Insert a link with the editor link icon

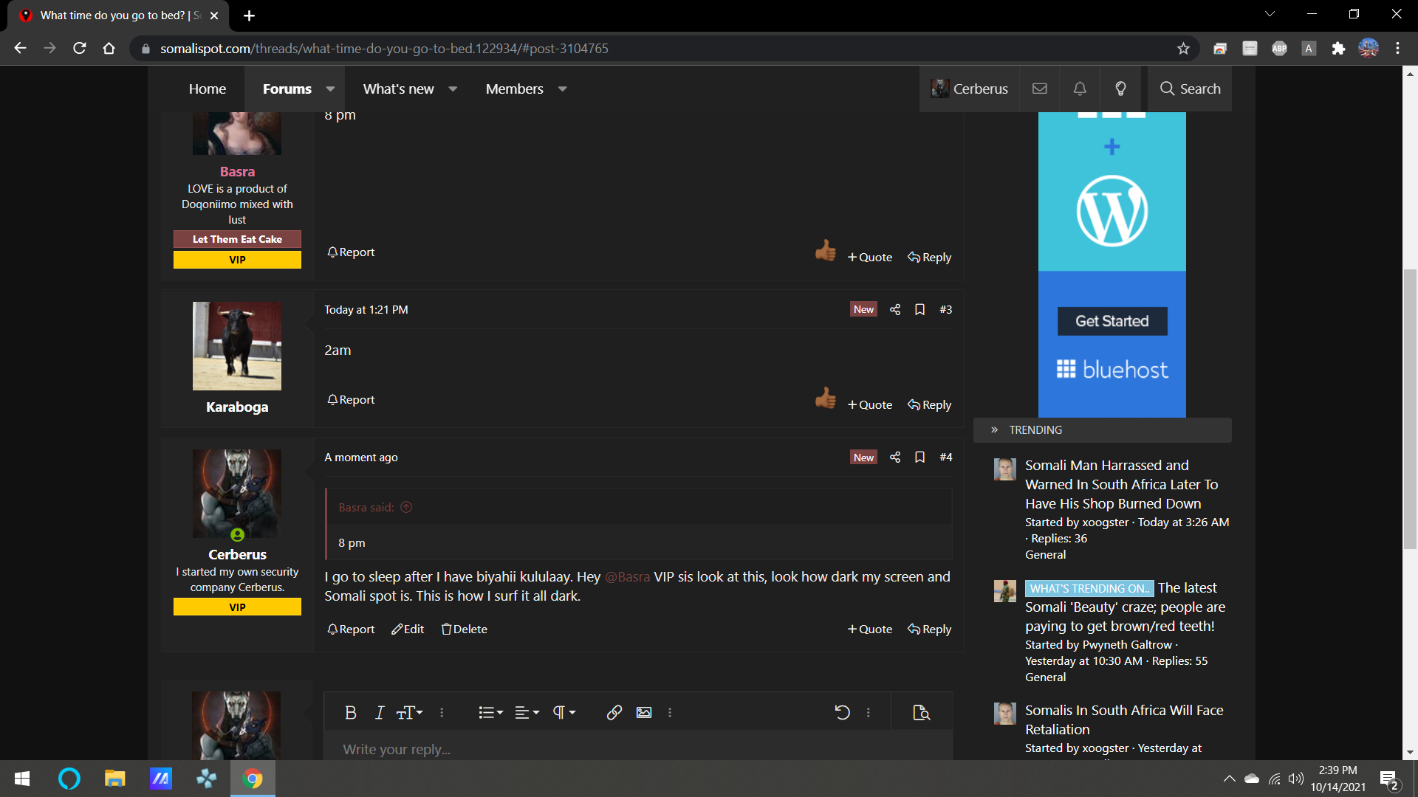614,712
